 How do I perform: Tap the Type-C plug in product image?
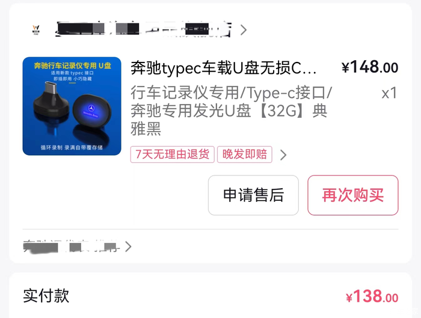51,88
